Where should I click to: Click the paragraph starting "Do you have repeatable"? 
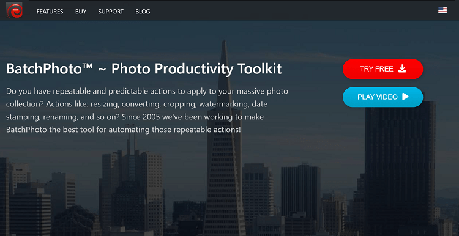(147, 110)
